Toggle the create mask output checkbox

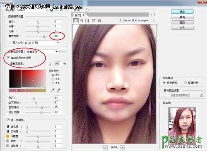(x=164, y=95)
